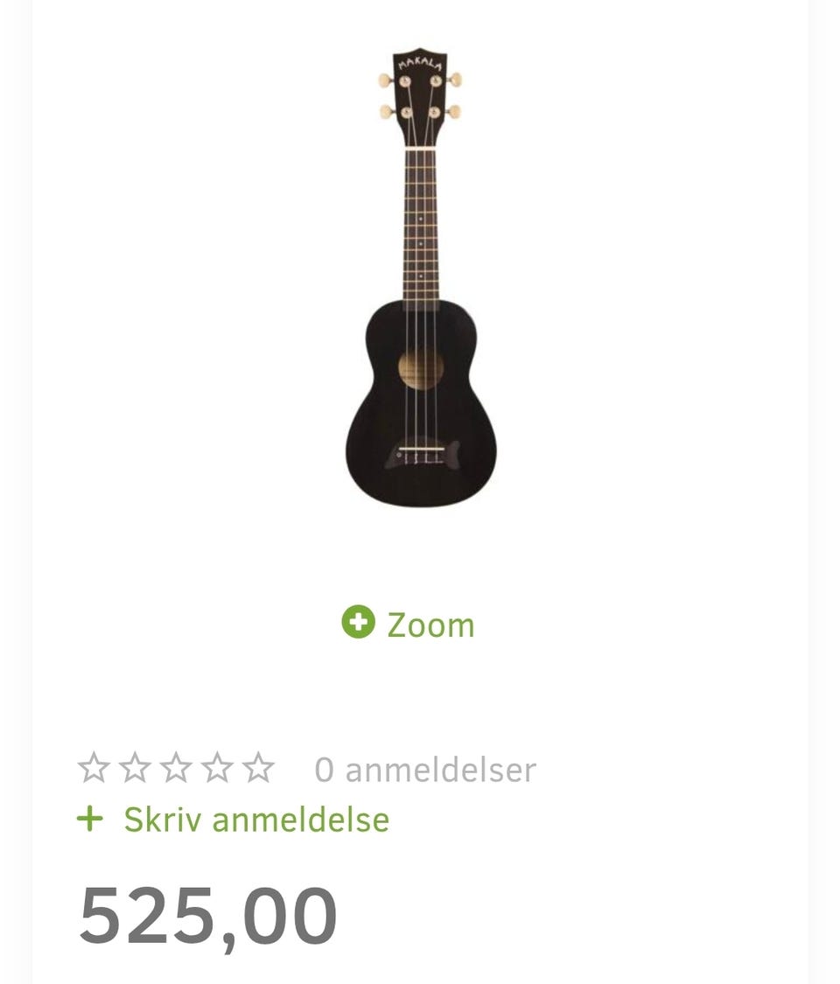
Task: Click the ukulele headstock with Makala logo
Action: pyautogui.click(x=421, y=96)
